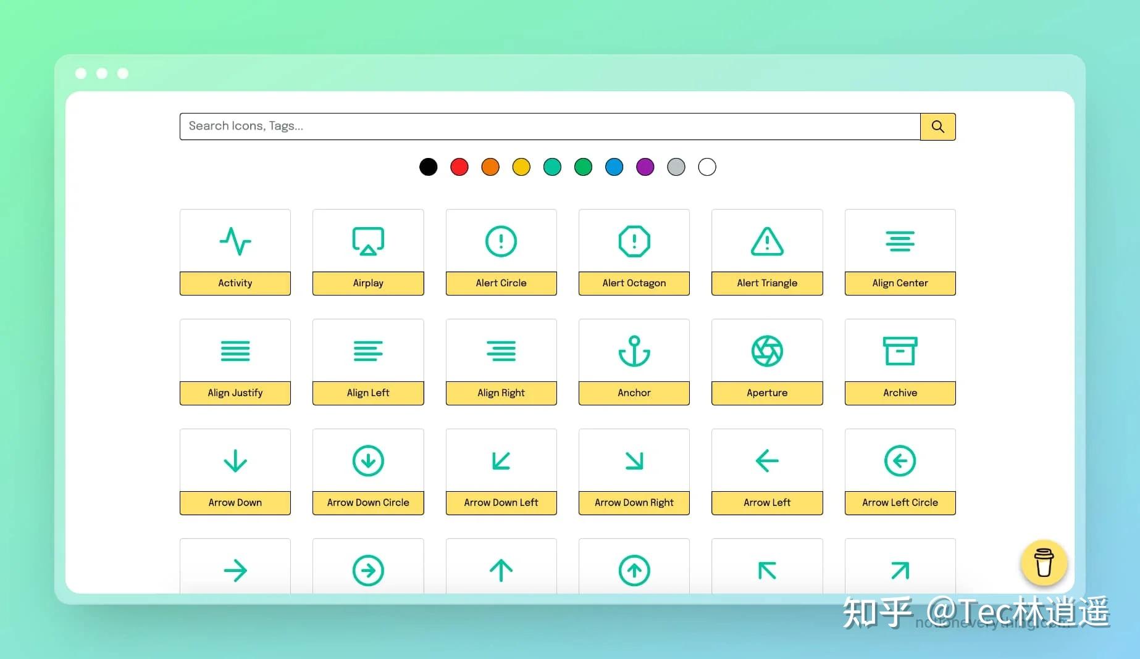This screenshot has height=659, width=1140.
Task: Select the black color swatch
Action: pos(428,167)
